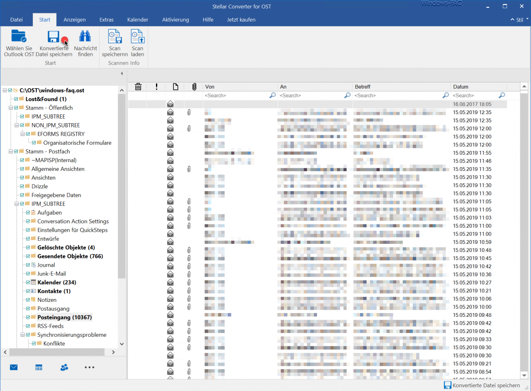Switch to Anzeigen ribbon tab
The height and width of the screenshot is (391, 531).
click(75, 19)
